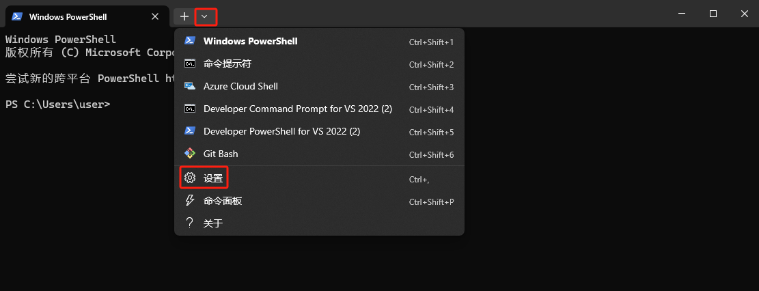Click the PowerShell icon in the tab

pos(17,16)
